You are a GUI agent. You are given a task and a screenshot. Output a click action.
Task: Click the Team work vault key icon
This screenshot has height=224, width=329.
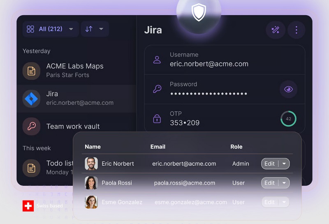(x=32, y=126)
